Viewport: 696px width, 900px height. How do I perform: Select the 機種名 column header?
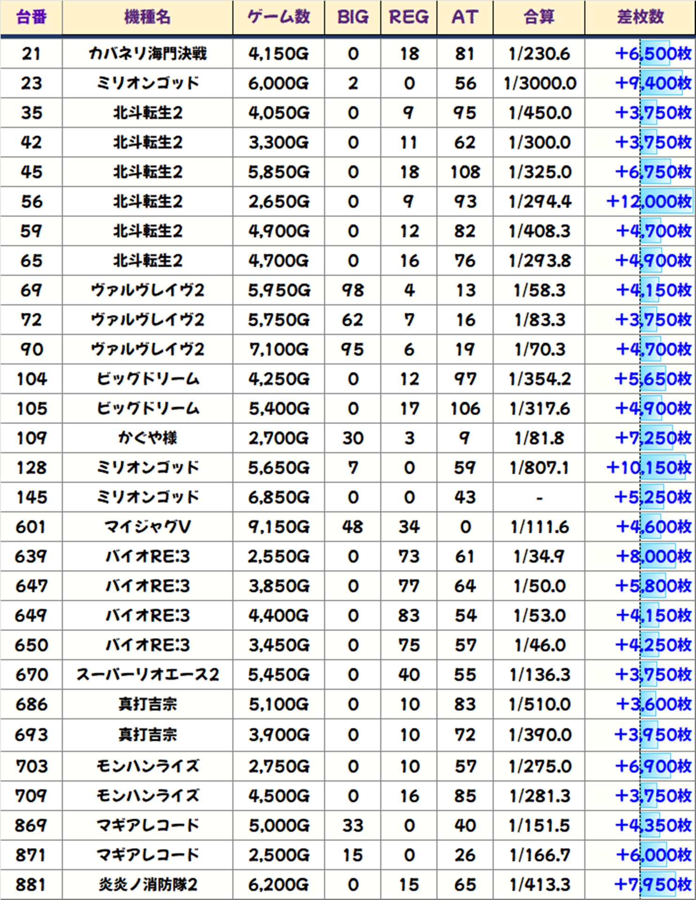click(x=147, y=17)
